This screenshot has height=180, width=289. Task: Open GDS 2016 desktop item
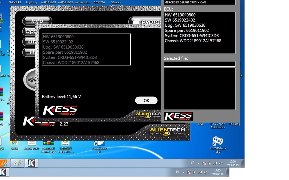(99, 2)
